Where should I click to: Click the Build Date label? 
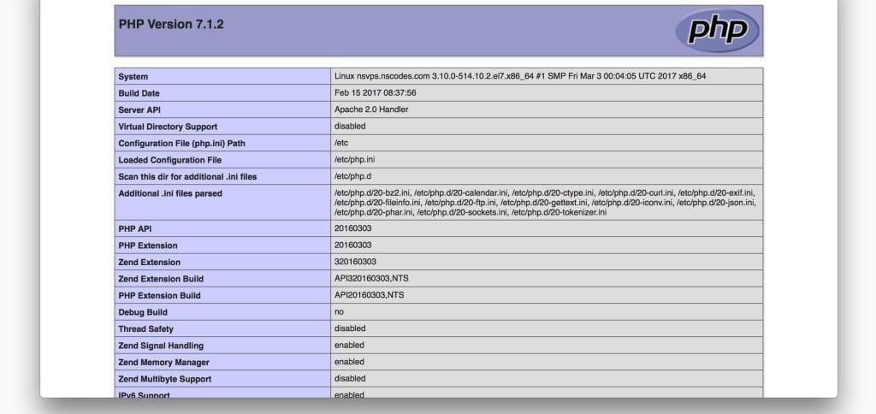click(x=139, y=93)
